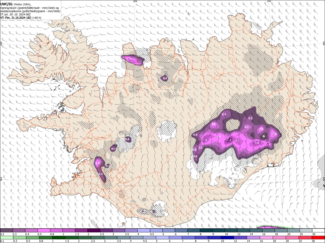Click the UWC/IG Vindur (10m) title text
This screenshot has height=243, width=325.
coord(16,4)
